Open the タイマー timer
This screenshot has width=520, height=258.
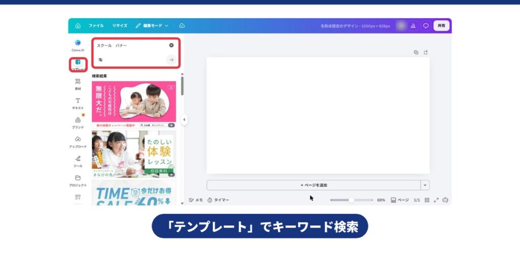218,200
